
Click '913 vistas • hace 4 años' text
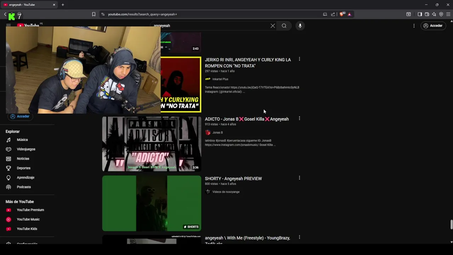tap(220, 124)
